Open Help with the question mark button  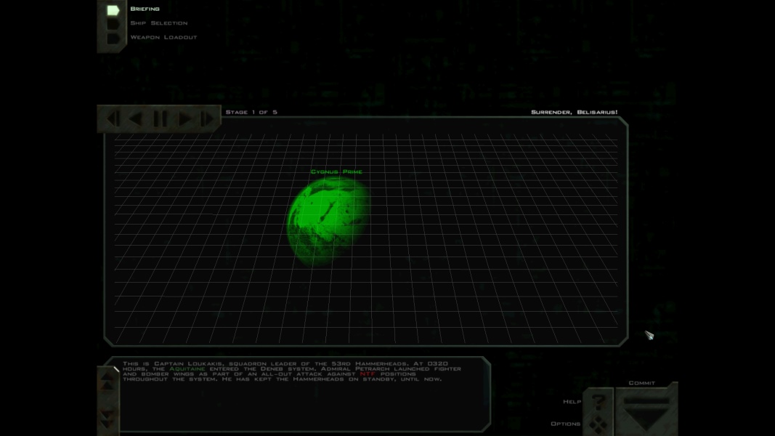click(x=598, y=402)
